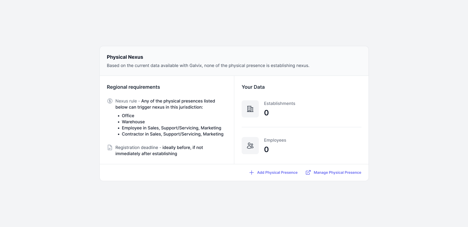Click the Office bullet item
Viewport: 468px width, 227px height.
128,116
